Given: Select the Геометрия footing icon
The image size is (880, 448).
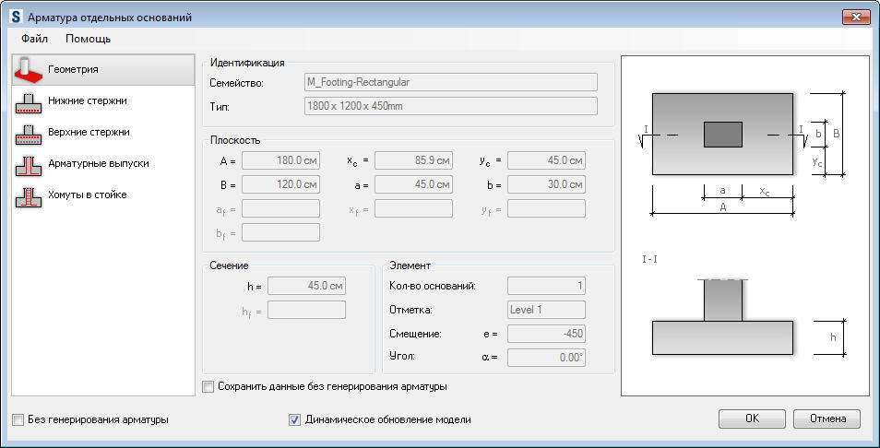Looking at the screenshot, I should 29,68.
